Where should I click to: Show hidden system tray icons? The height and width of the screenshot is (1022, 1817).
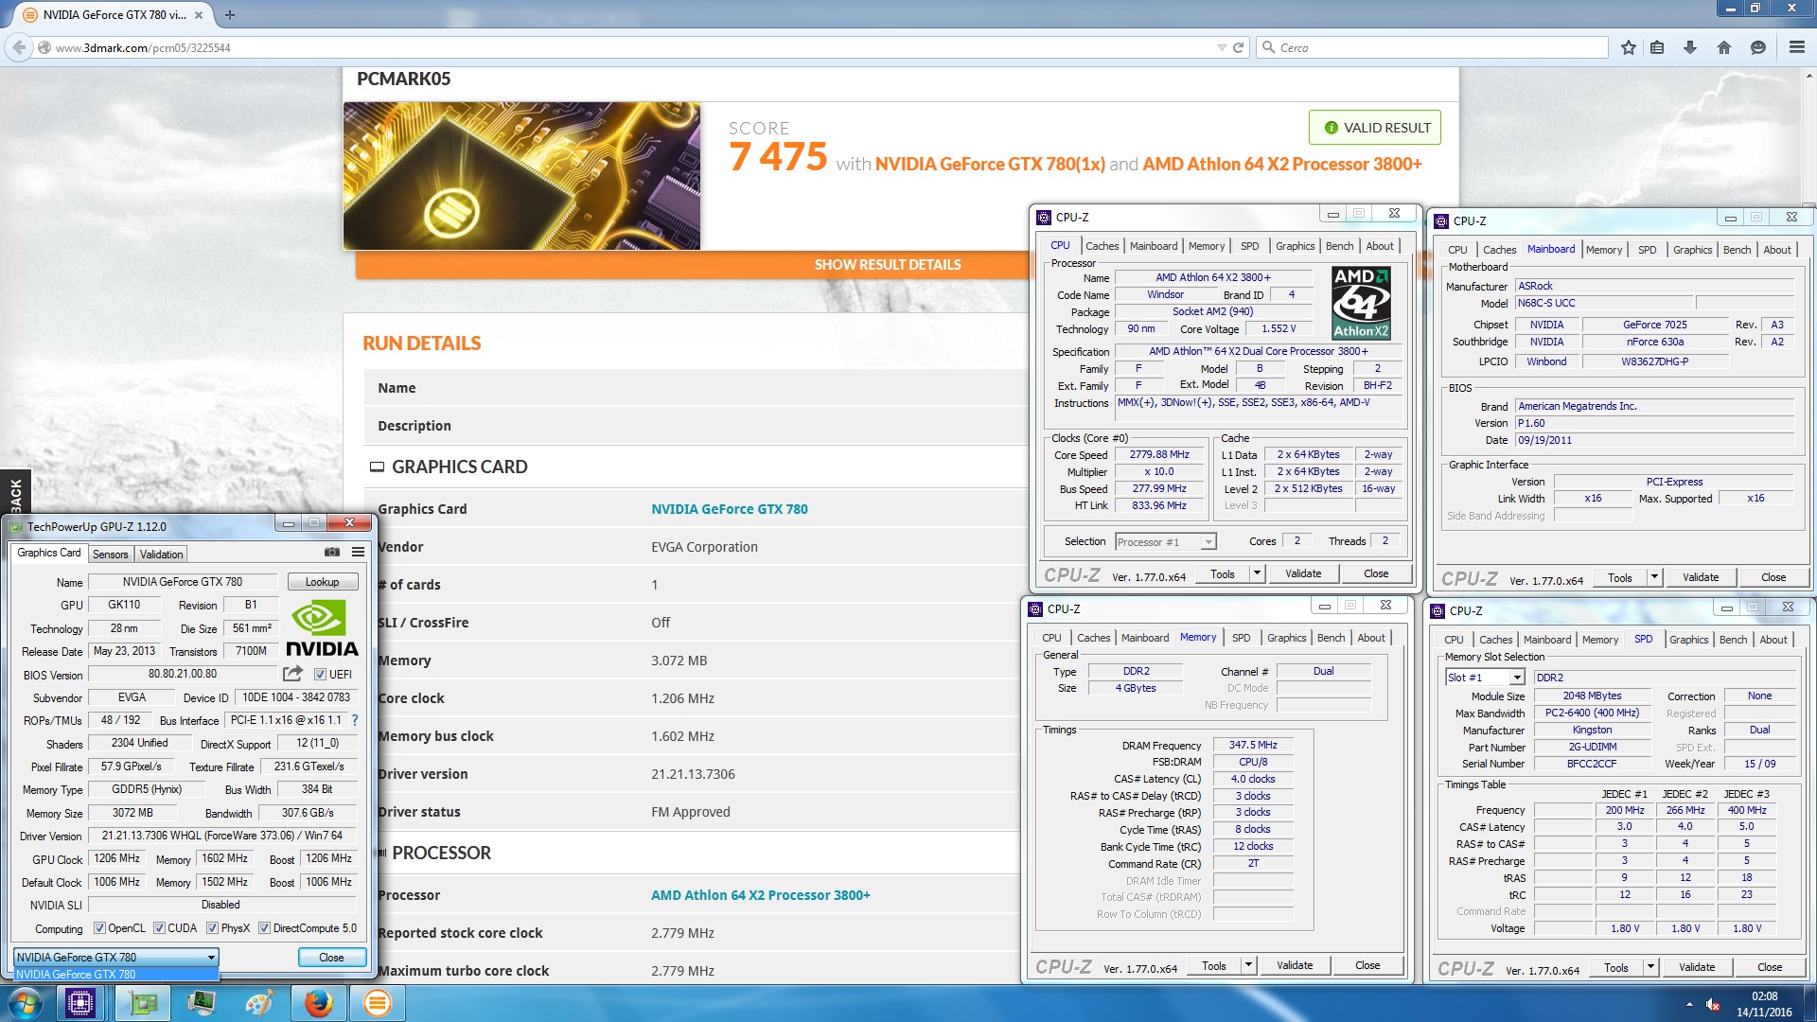point(1689,1004)
